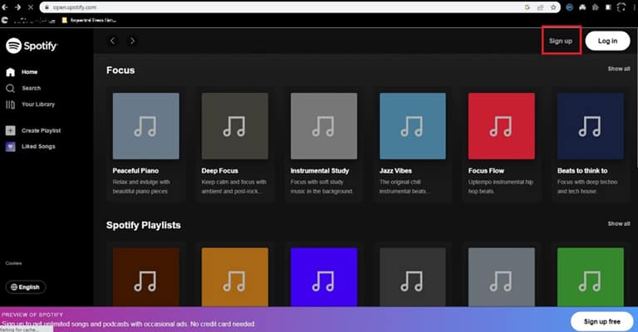The height and width of the screenshot is (332, 638).
Task: Click the Liked Songs heart icon
Action: (x=10, y=146)
